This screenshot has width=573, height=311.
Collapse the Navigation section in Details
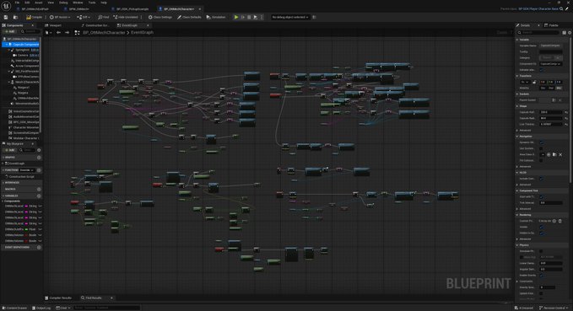(517, 137)
